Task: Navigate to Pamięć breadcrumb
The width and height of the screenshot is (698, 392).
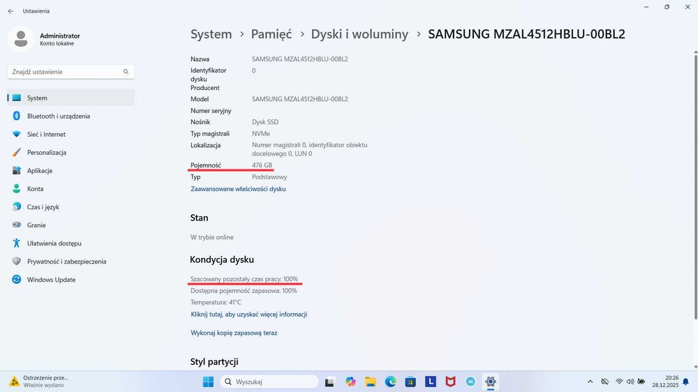Action: 271,34
